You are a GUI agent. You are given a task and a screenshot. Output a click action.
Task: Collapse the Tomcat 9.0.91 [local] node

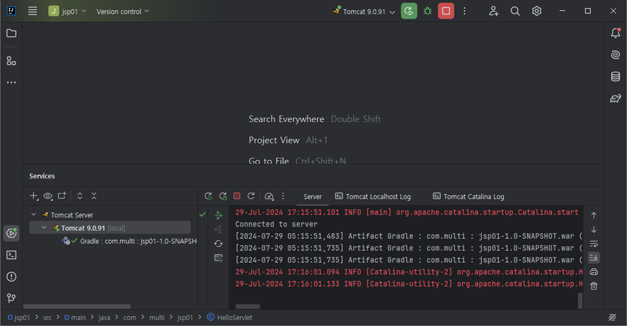click(x=44, y=228)
